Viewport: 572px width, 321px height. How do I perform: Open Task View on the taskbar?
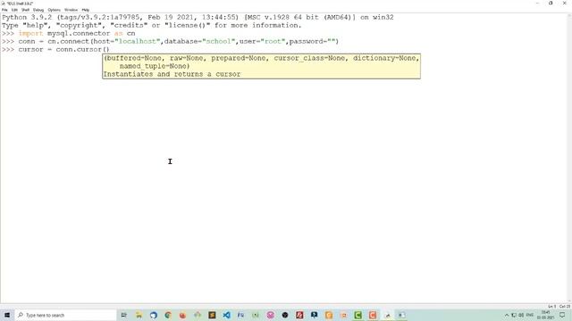tap(124, 315)
